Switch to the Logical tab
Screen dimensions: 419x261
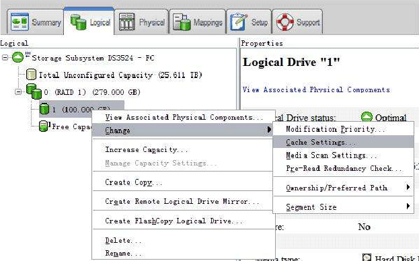(89, 22)
